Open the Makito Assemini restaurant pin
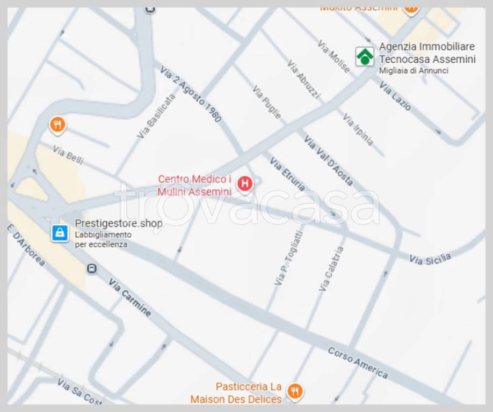493x412 pixels. 411,10
